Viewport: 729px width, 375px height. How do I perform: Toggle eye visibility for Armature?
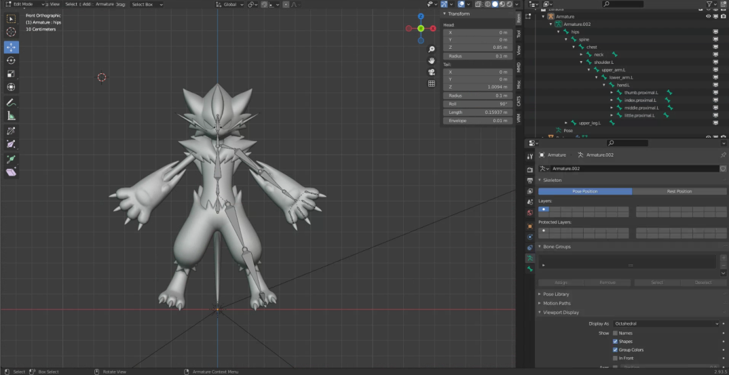[x=709, y=16]
